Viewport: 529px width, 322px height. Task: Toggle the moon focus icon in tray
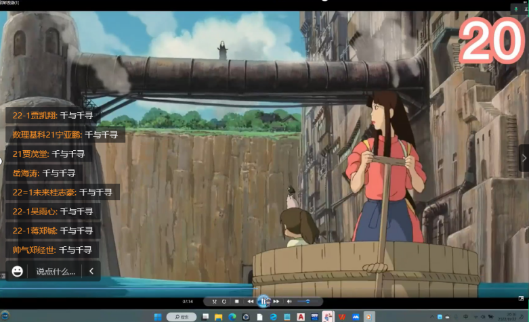click(x=522, y=317)
